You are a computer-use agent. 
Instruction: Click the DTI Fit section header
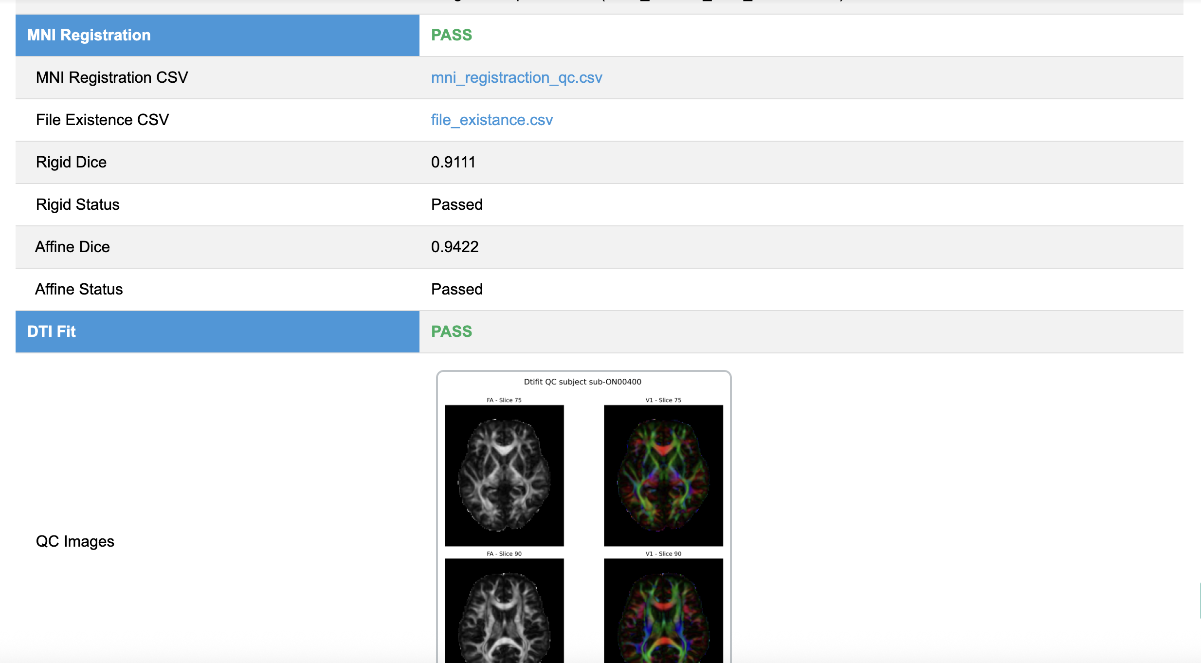pyautogui.click(x=218, y=331)
